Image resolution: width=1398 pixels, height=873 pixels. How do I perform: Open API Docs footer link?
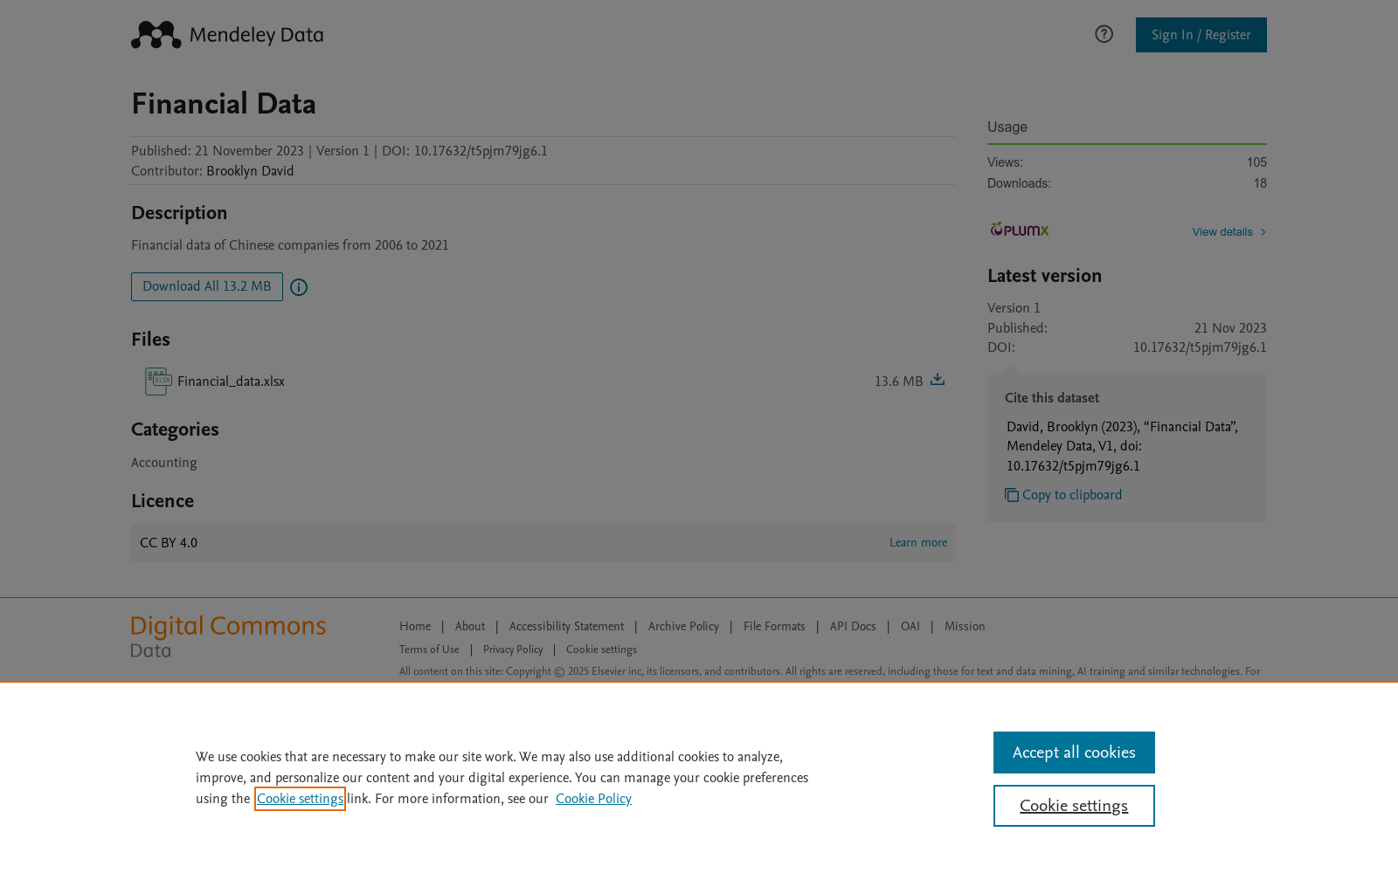[x=853, y=627]
